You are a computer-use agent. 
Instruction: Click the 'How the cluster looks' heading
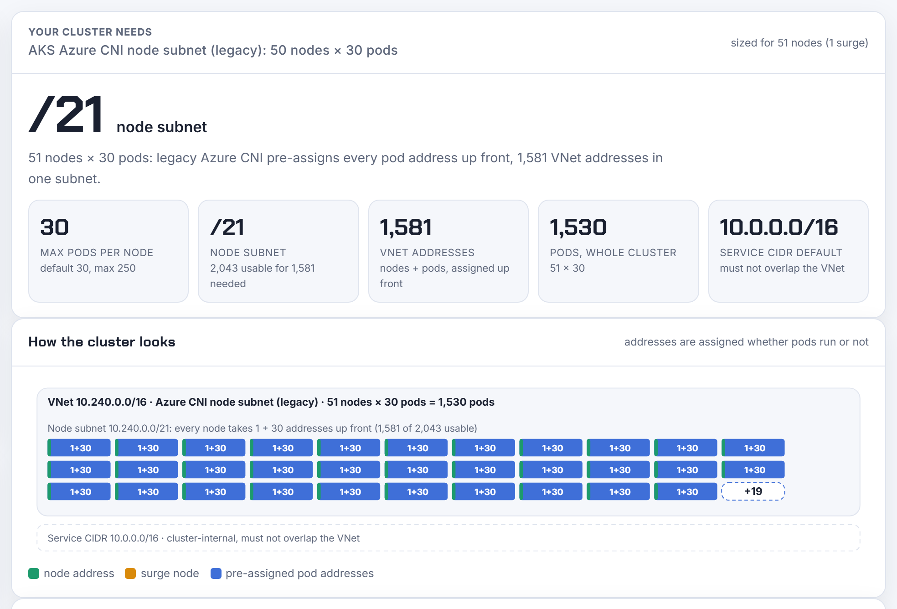tap(102, 342)
